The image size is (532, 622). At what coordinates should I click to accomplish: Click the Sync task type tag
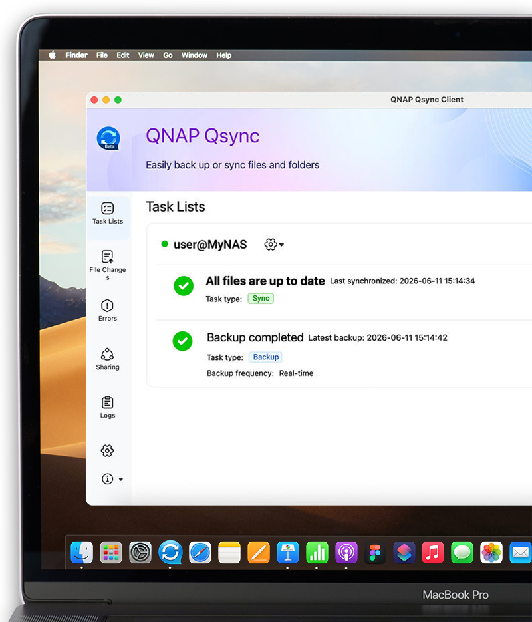pyautogui.click(x=261, y=298)
